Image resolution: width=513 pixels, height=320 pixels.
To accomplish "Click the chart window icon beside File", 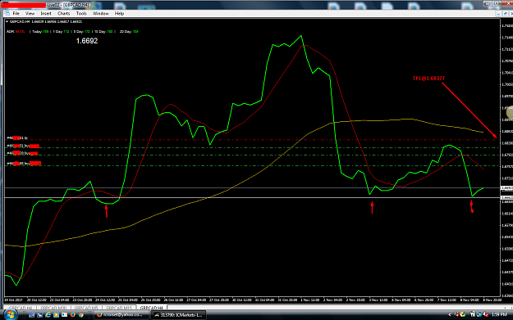I will point(7,13).
